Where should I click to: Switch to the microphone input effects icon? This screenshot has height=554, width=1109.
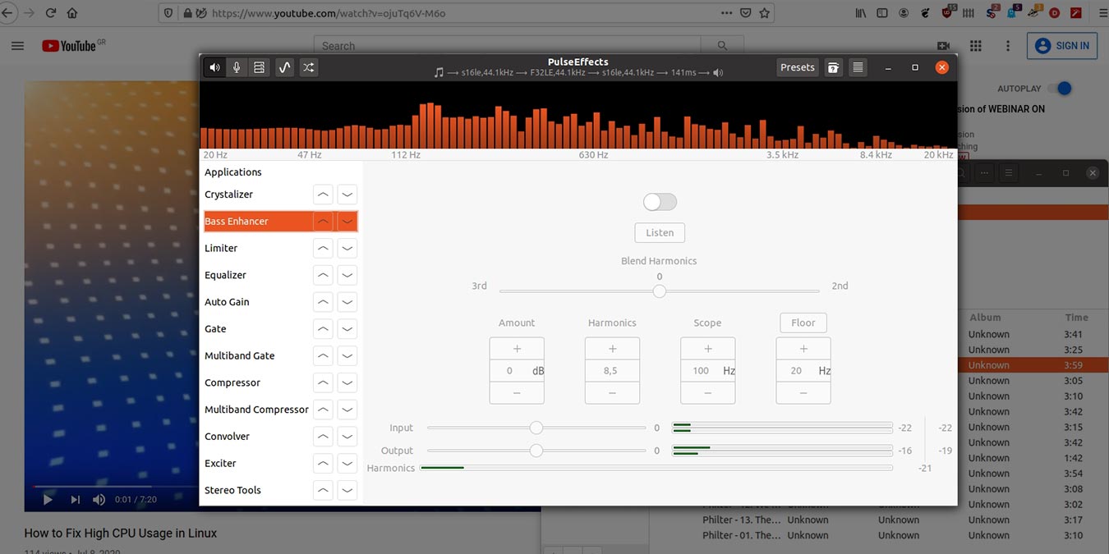(237, 66)
